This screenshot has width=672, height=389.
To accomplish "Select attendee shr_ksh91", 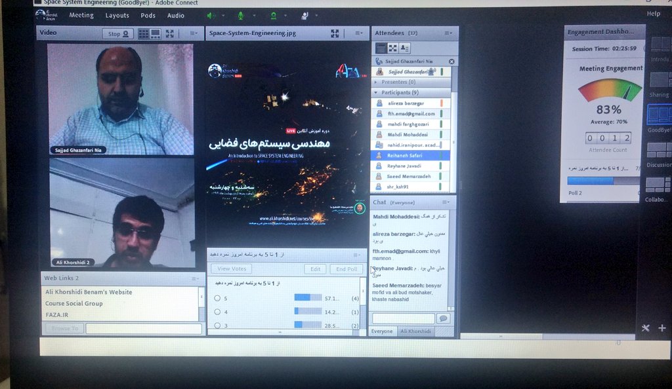I will [411, 187].
